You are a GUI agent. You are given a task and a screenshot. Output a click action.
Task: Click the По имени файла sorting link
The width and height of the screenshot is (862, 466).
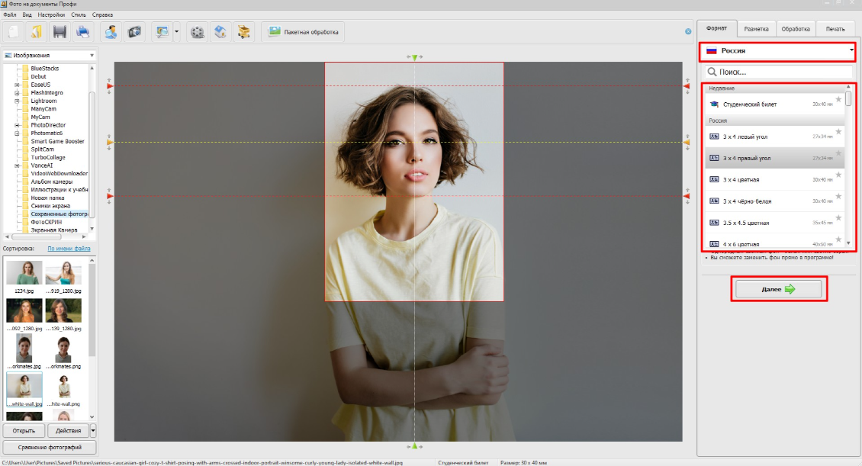(69, 249)
